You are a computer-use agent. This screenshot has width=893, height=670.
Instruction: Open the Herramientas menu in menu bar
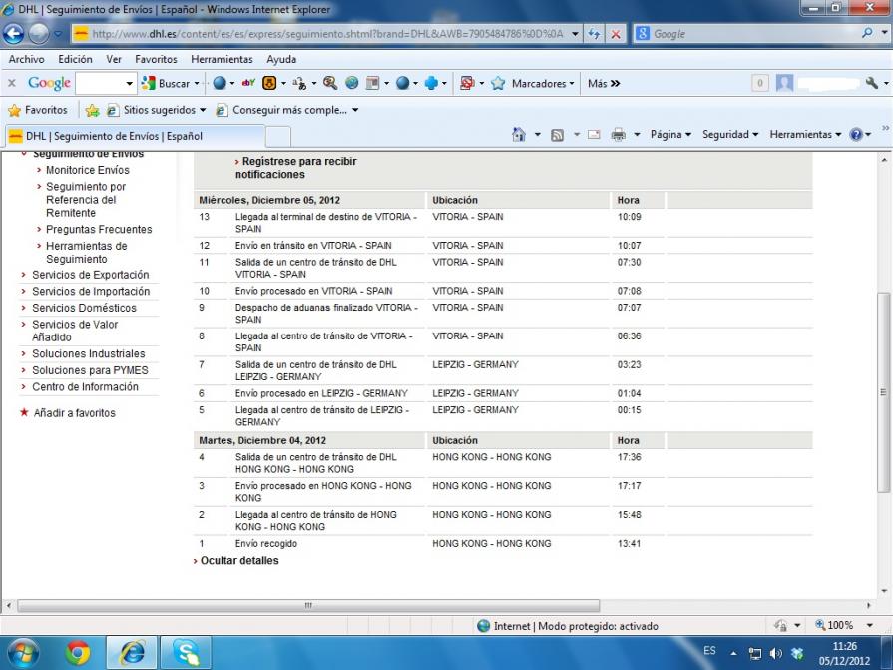(222, 59)
